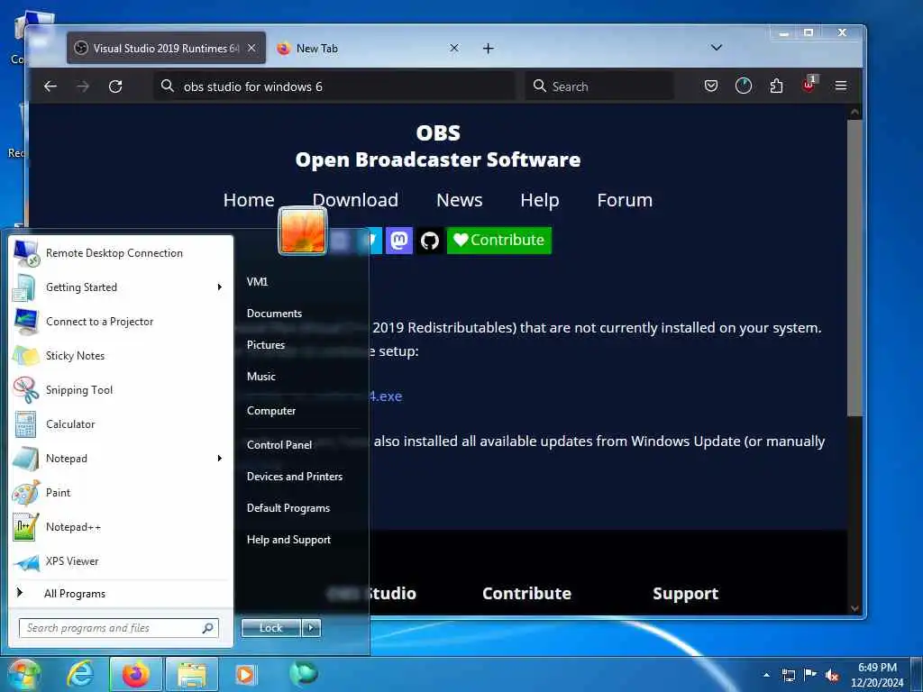This screenshot has width=923, height=692.
Task: Click the Firefox taskbar button
Action: [x=136, y=674]
